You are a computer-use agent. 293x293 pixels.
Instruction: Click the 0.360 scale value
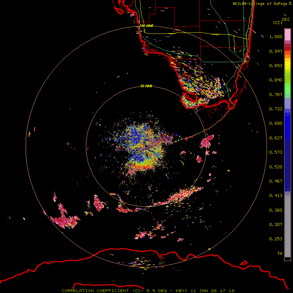click(276, 210)
